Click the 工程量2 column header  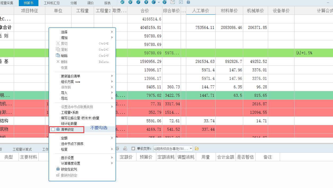(x=103, y=11)
